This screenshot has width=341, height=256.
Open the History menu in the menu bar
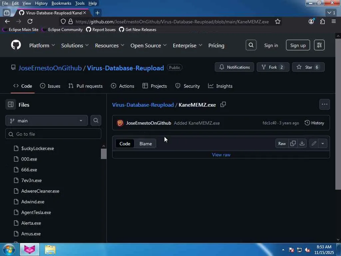click(x=41, y=3)
